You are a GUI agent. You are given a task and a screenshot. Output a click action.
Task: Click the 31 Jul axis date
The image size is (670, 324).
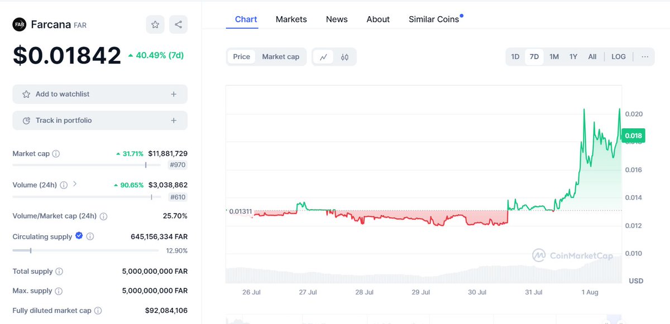[x=534, y=292]
